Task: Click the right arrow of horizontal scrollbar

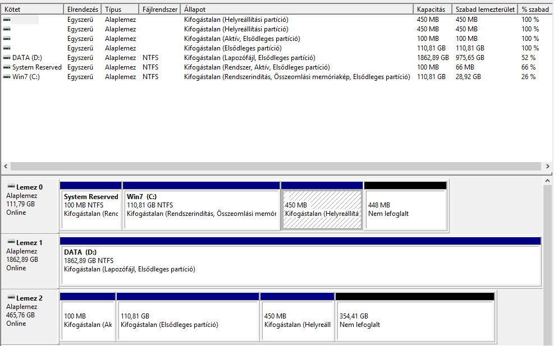Action: (547, 166)
